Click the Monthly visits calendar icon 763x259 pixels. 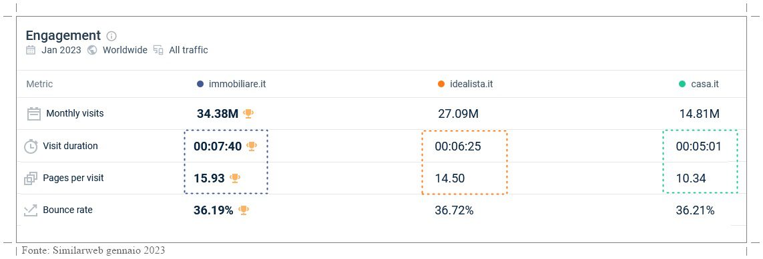coord(33,114)
